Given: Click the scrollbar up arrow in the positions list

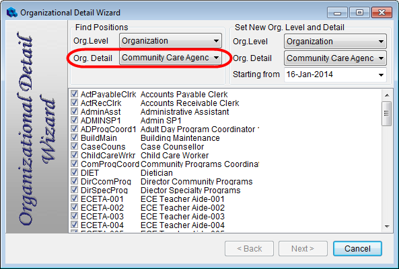Looking at the screenshot, I should point(387,95).
